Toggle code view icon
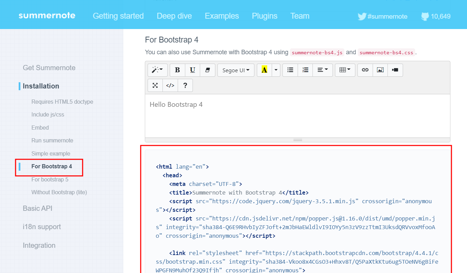This screenshot has width=467, height=273. tap(170, 85)
